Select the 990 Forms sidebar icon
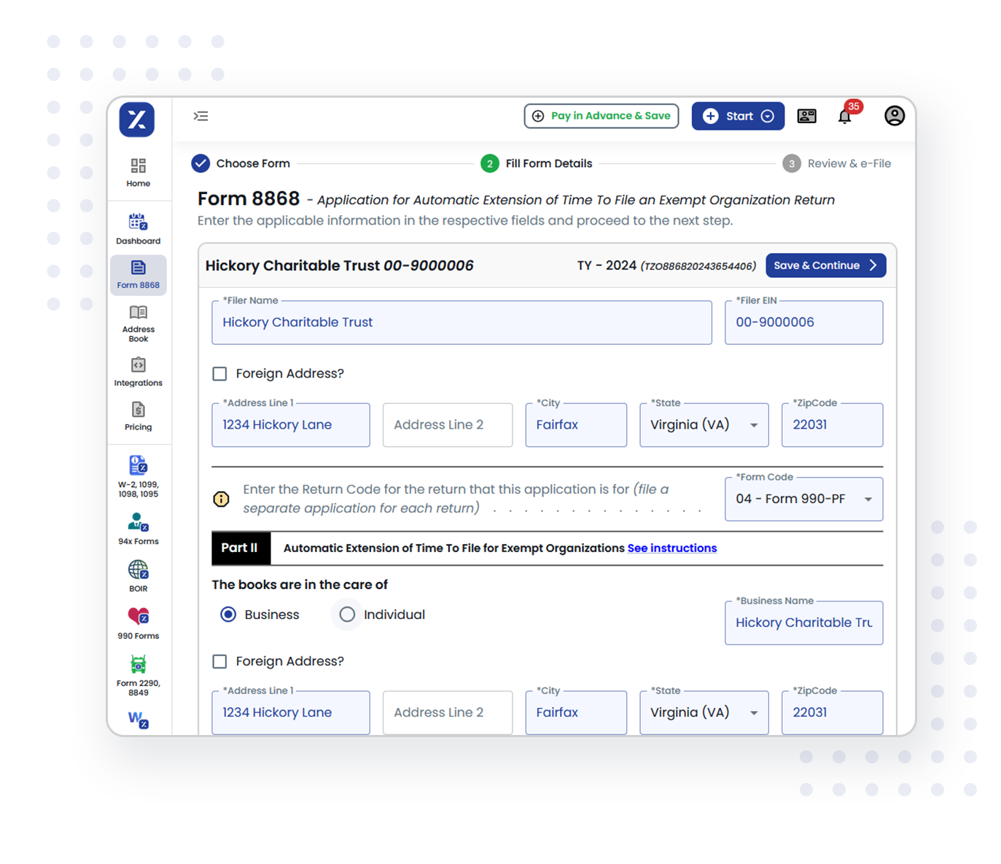 (x=138, y=622)
